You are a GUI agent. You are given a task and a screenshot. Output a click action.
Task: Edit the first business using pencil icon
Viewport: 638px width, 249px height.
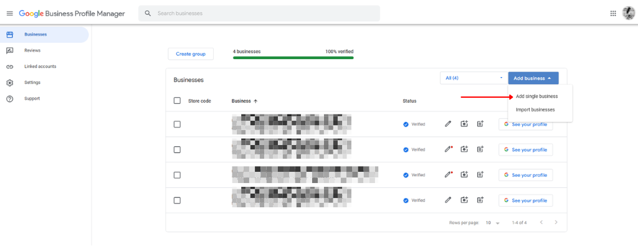[x=448, y=124]
